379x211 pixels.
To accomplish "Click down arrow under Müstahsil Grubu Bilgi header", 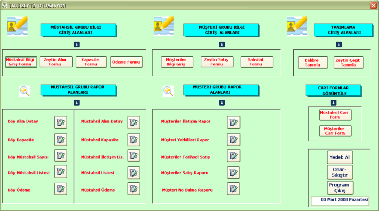I will pyautogui.click(x=77, y=44).
